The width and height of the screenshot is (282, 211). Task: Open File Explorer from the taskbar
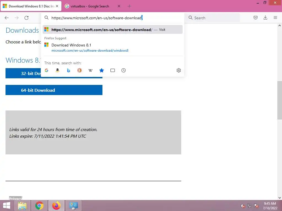[x=22, y=206]
